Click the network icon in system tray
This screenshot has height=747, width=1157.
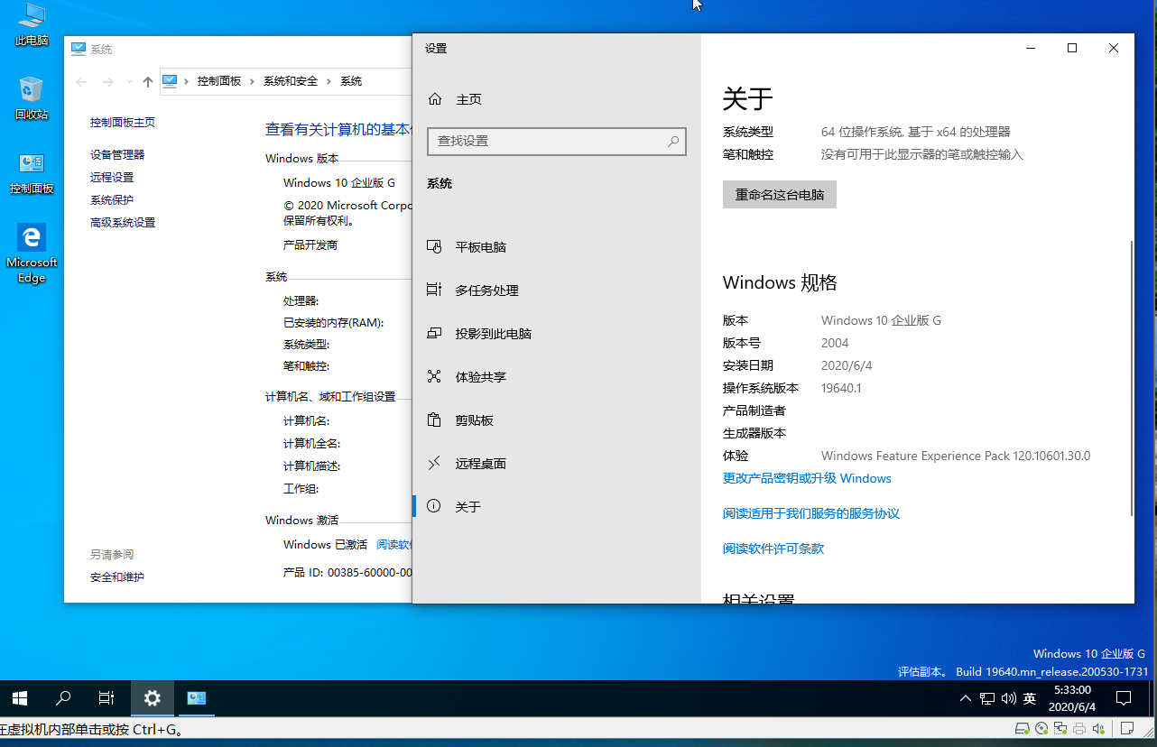pos(987,698)
